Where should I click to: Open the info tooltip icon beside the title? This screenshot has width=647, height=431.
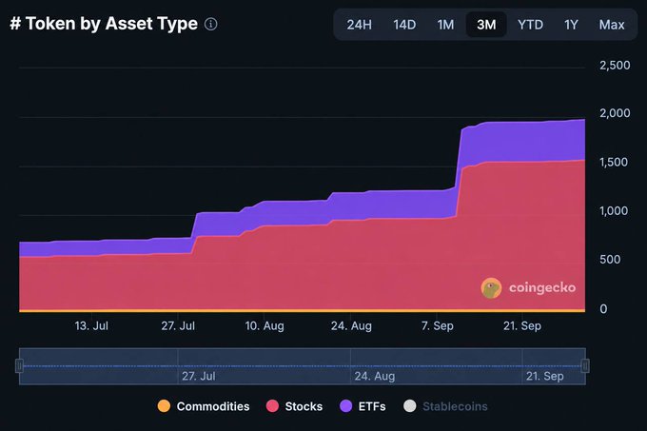click(211, 24)
